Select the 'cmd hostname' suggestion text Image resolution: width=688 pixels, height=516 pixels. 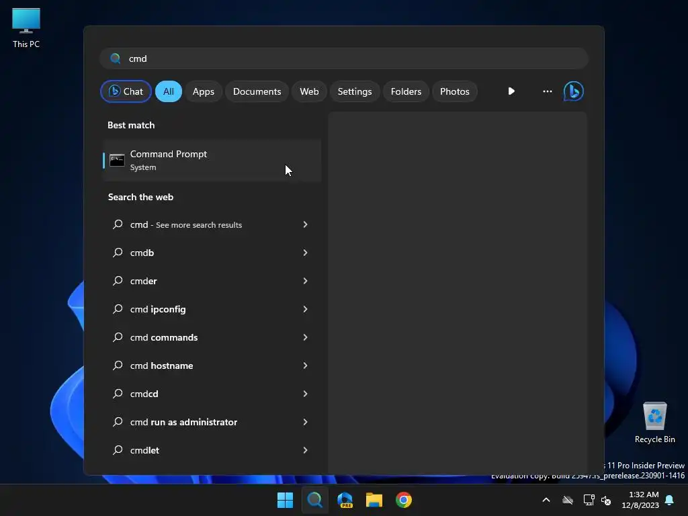click(161, 365)
